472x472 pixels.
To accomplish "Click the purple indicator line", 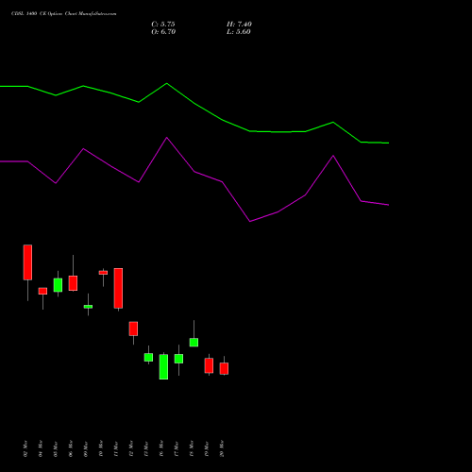I will pyautogui.click(x=194, y=172).
